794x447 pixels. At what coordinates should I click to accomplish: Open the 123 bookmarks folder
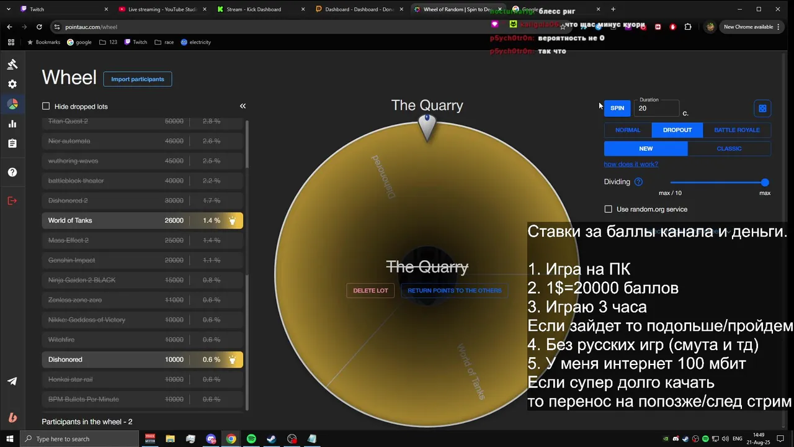click(x=108, y=42)
